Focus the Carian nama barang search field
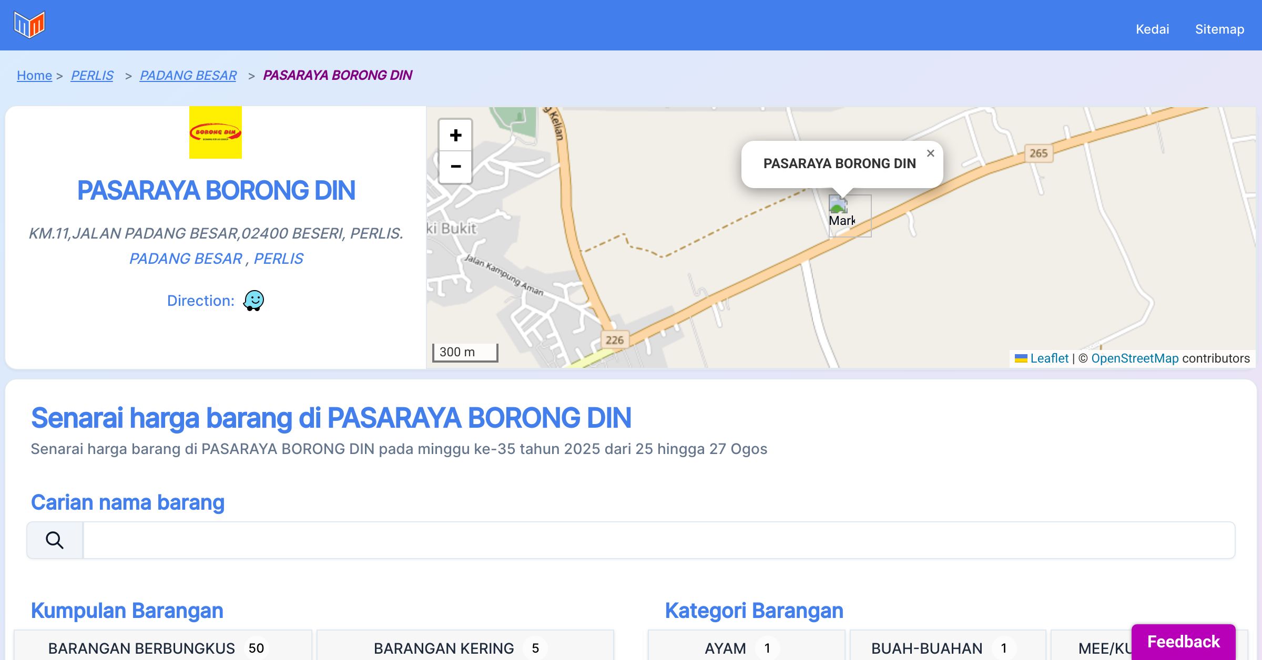The width and height of the screenshot is (1262, 660). tap(658, 540)
